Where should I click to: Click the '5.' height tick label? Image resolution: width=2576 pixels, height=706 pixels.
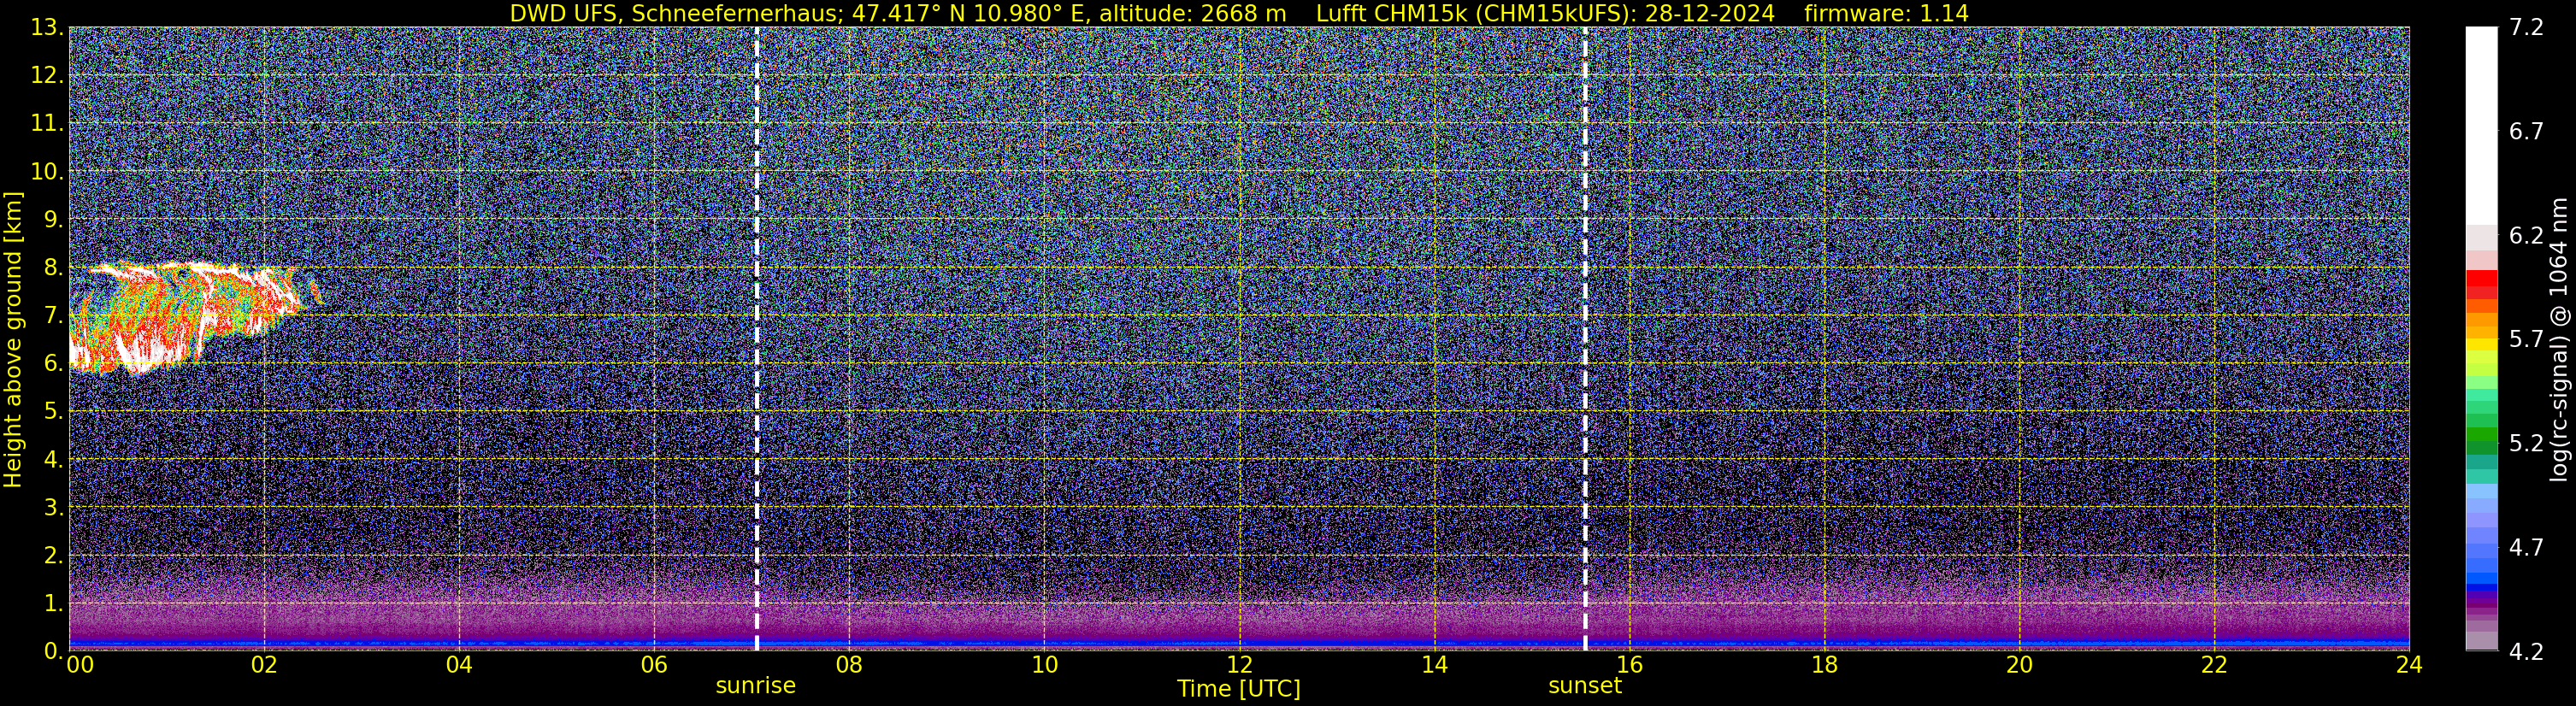click(x=53, y=411)
